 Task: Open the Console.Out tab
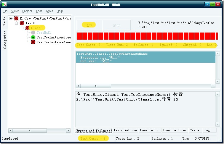[x=150, y=130]
